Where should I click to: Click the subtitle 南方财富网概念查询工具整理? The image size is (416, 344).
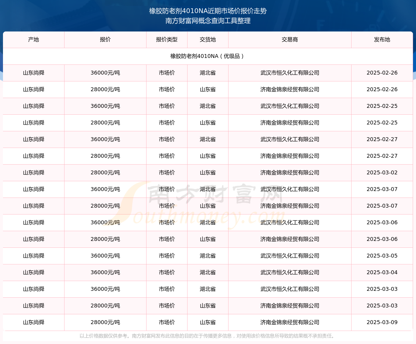(208, 21)
